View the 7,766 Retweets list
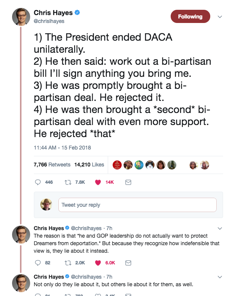Viewport: 237px width, 296px height. [x=52, y=165]
